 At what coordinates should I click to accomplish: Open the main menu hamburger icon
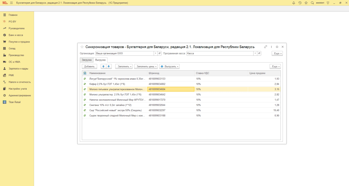coord(11,3)
